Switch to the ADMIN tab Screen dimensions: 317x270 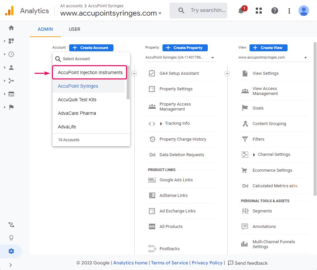[45, 29]
